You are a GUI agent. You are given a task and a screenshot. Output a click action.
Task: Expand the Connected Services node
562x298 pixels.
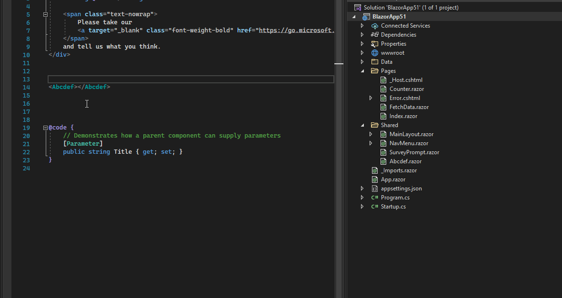point(362,26)
